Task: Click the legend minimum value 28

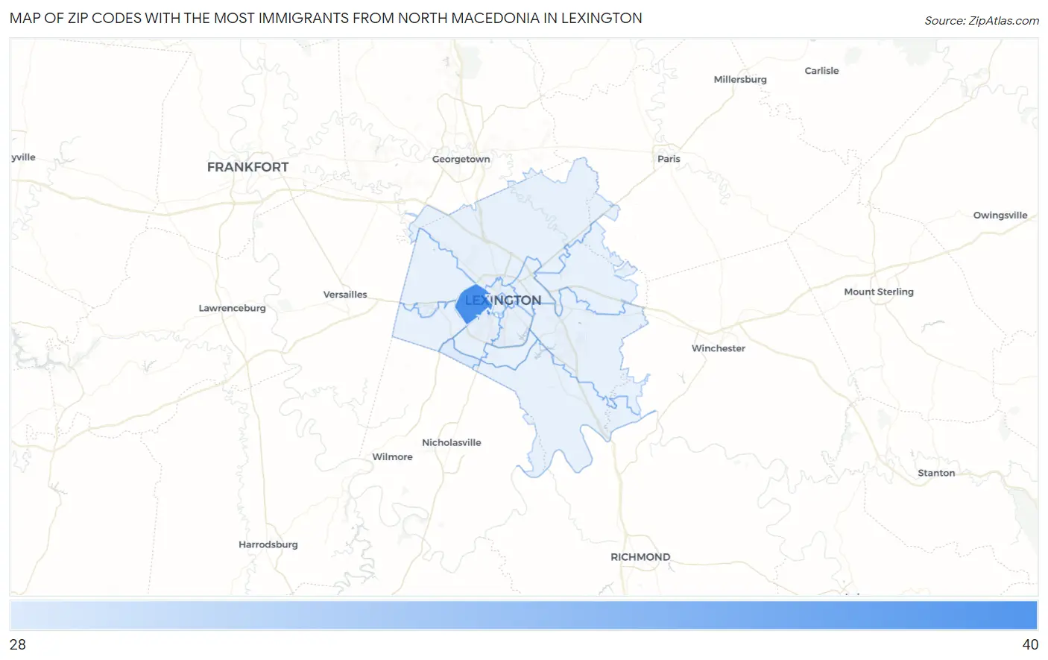Action: (18, 645)
